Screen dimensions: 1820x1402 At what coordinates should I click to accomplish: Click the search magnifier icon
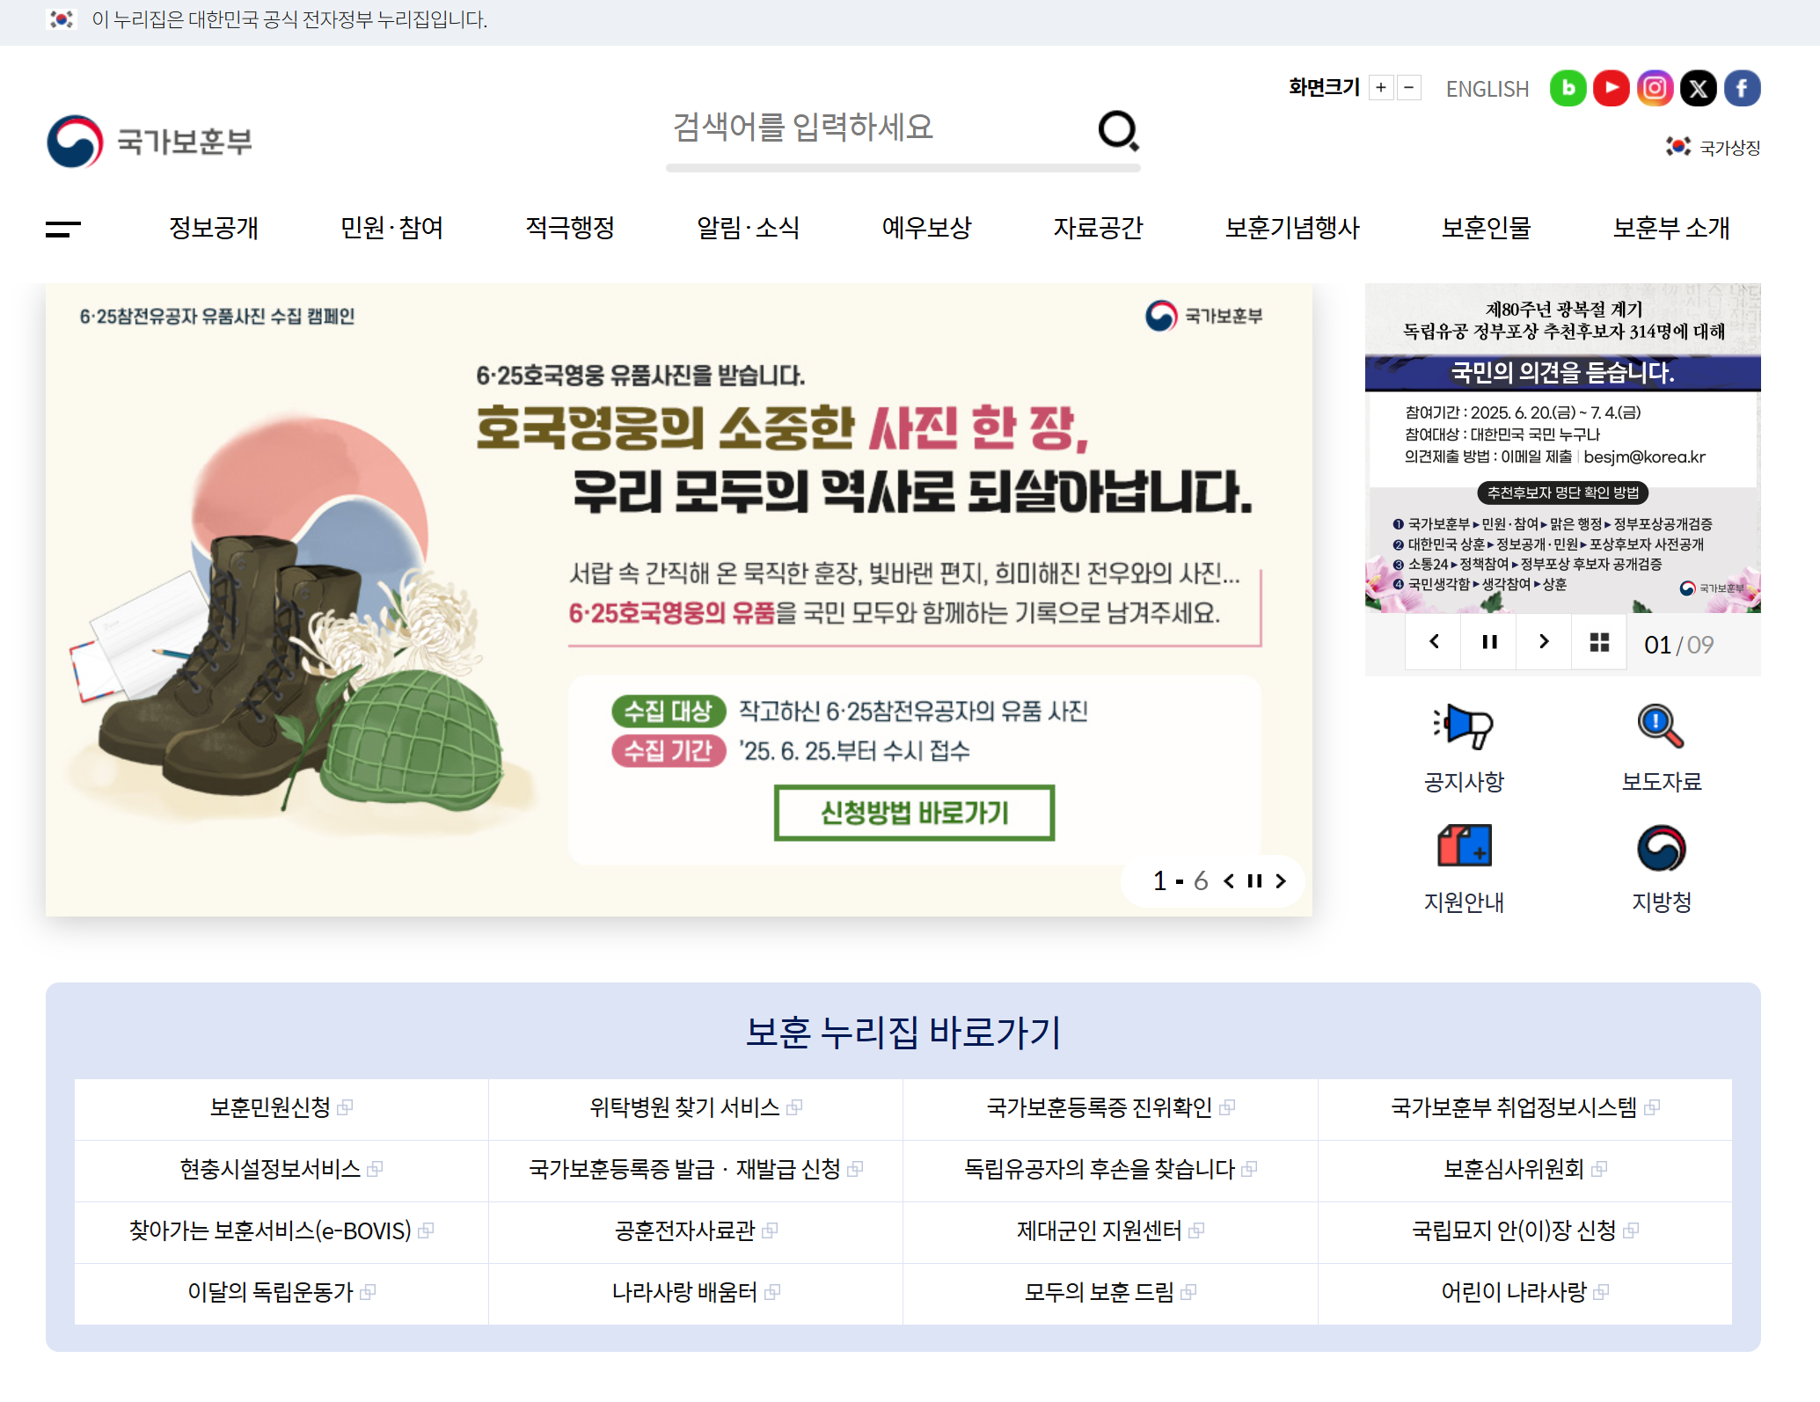click(x=1118, y=131)
